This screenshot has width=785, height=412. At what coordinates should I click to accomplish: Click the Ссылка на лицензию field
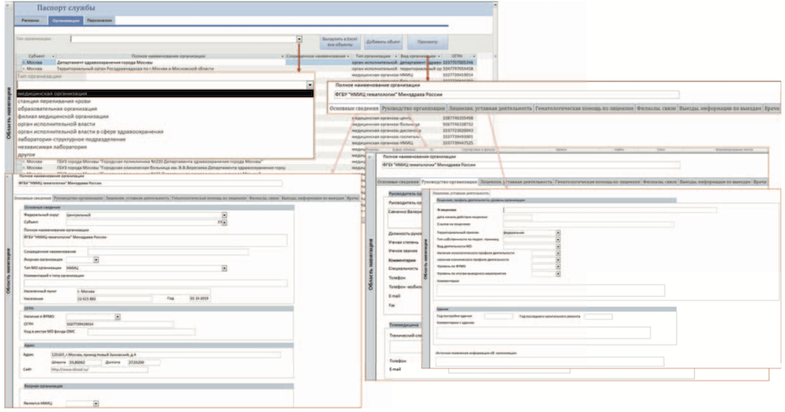coord(588,224)
